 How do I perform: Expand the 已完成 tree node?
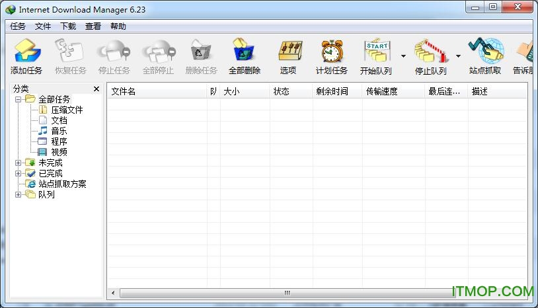(x=19, y=174)
